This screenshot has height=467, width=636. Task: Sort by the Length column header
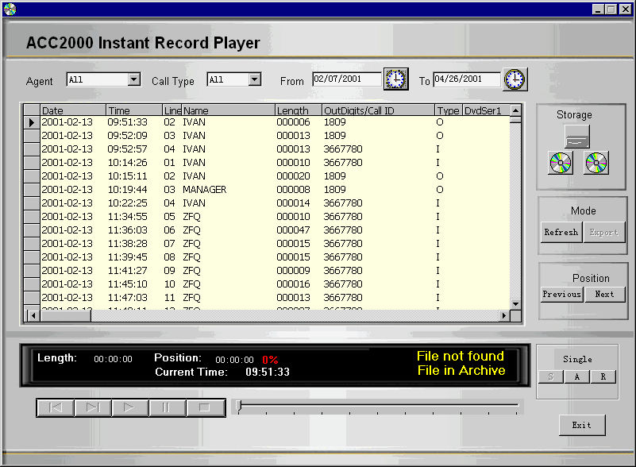[x=298, y=110]
